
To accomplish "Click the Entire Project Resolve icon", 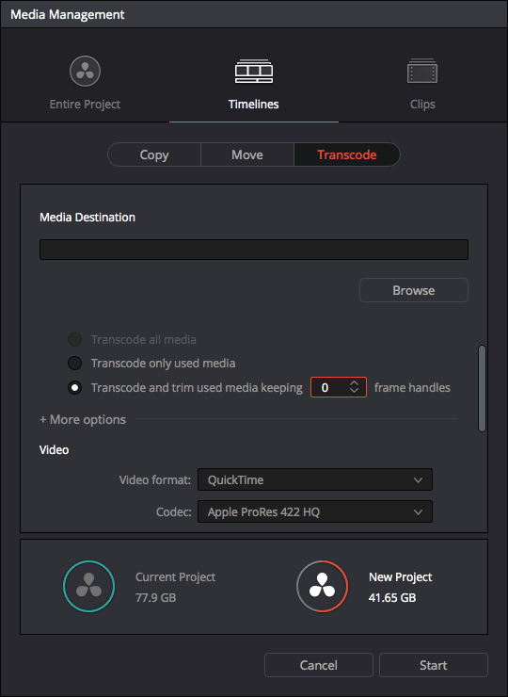I will pos(85,72).
